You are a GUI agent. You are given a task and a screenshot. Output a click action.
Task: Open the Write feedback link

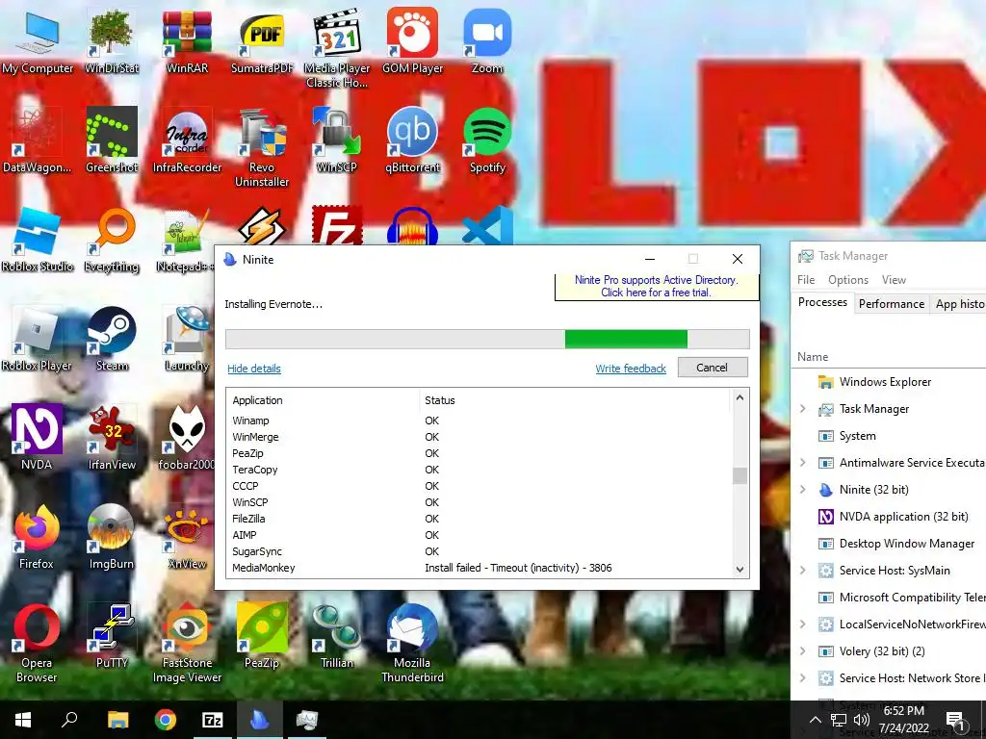tap(631, 369)
